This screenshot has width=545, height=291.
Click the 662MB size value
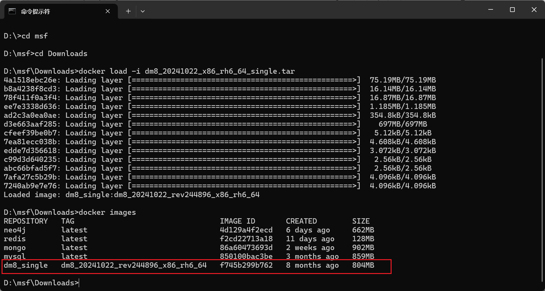click(x=363, y=230)
